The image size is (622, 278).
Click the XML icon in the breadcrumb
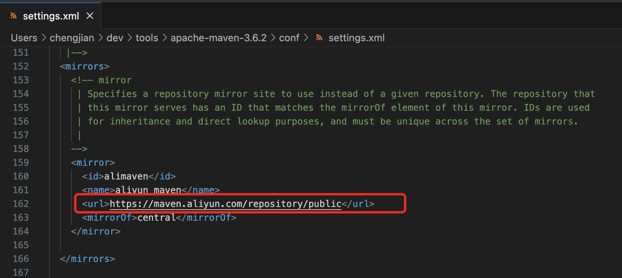point(319,38)
